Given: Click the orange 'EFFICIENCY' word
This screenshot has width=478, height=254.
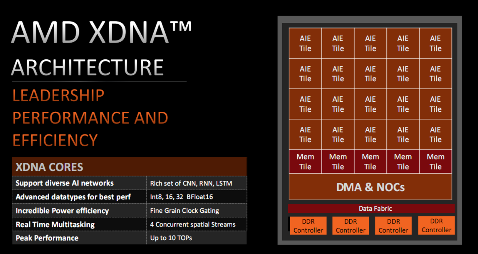Looking at the screenshot, I should click(x=55, y=140).
